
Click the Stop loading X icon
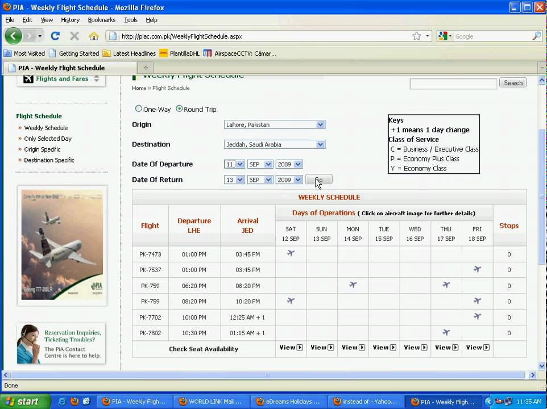[74, 36]
